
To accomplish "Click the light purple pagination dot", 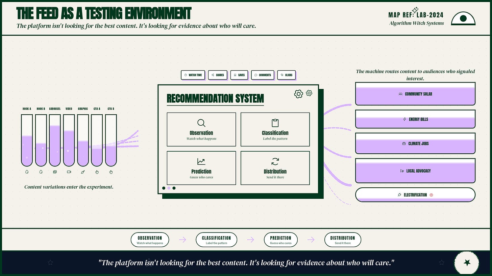I will 169,188.
